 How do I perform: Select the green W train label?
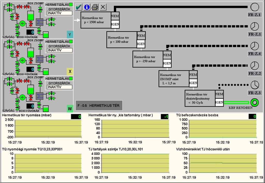pos(70,108)
